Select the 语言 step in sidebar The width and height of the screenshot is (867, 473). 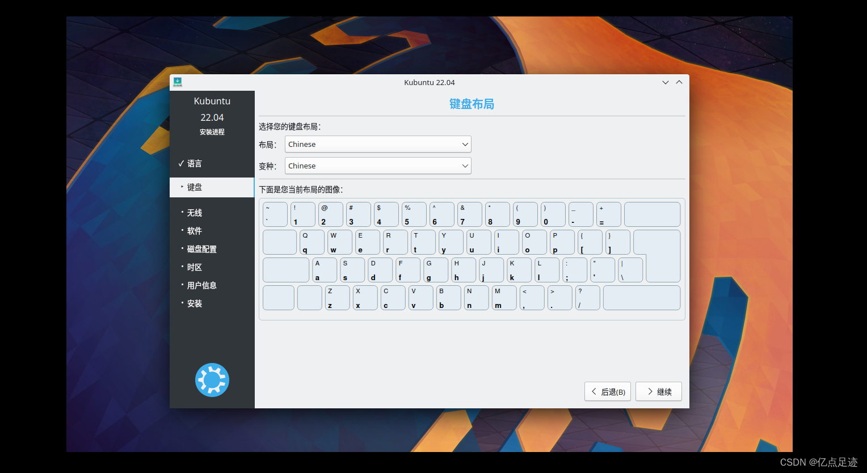(x=195, y=163)
